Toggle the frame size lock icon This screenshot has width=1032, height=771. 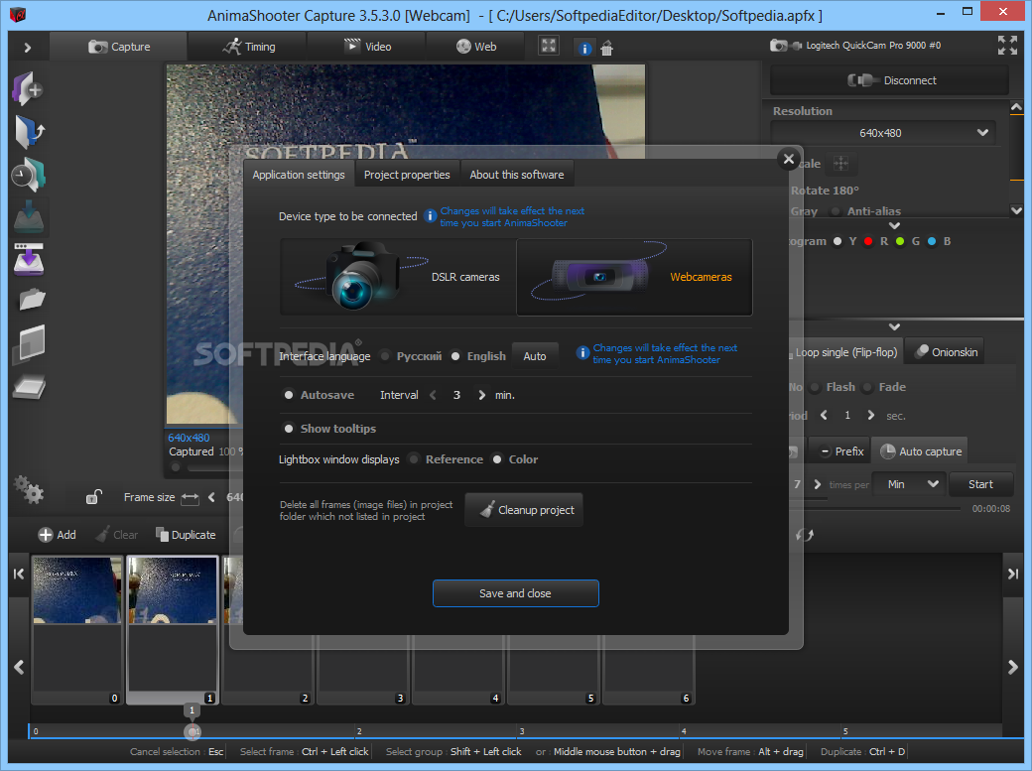coord(93,497)
